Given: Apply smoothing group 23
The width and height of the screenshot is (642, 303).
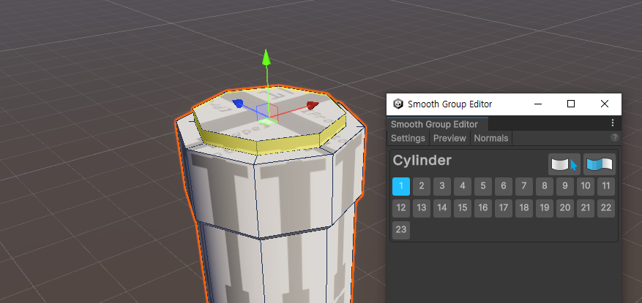Looking at the screenshot, I should click(401, 230).
